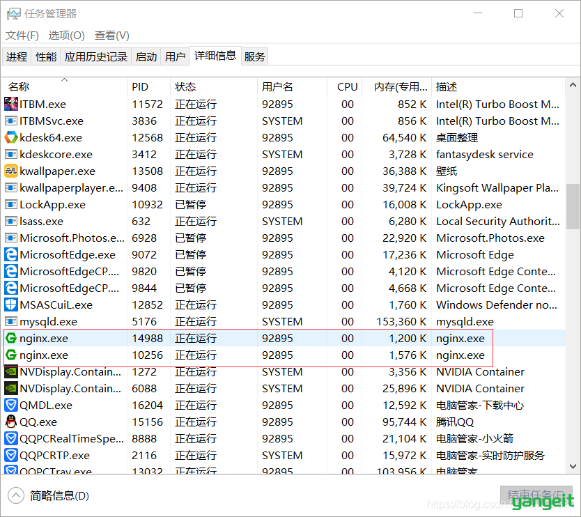Click memory value 153,360 K
The width and height of the screenshot is (581, 517).
[x=401, y=322]
